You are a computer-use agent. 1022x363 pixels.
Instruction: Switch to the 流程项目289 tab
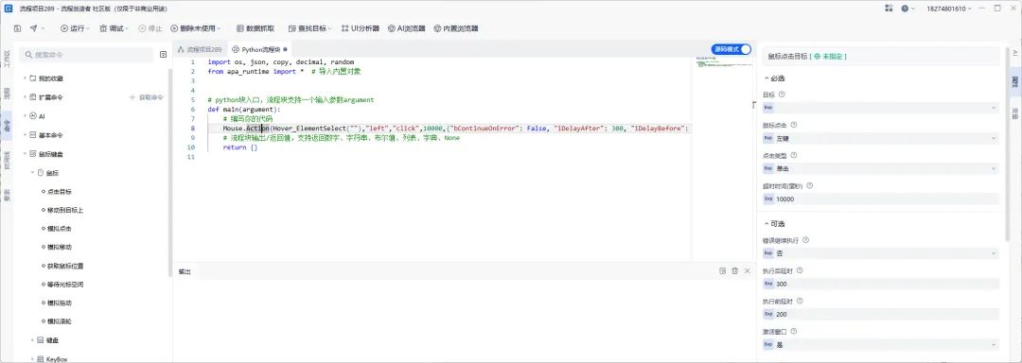click(x=200, y=49)
